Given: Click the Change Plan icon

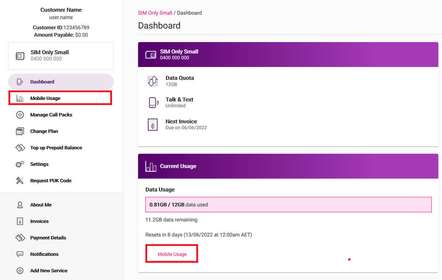Looking at the screenshot, I should (20, 131).
